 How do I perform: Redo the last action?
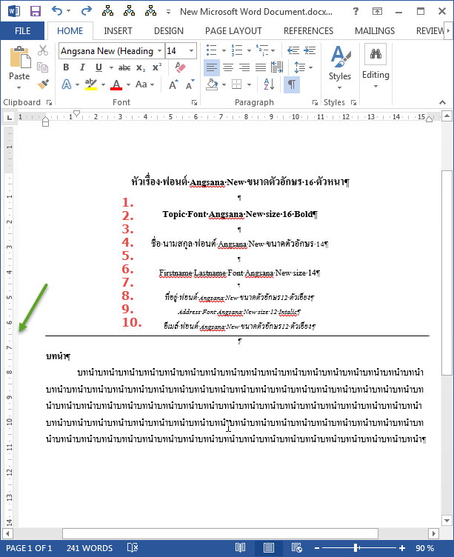[x=87, y=11]
